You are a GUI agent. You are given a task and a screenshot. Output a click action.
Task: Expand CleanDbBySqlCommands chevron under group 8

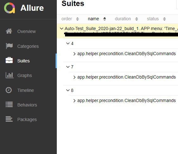pos(74,101)
